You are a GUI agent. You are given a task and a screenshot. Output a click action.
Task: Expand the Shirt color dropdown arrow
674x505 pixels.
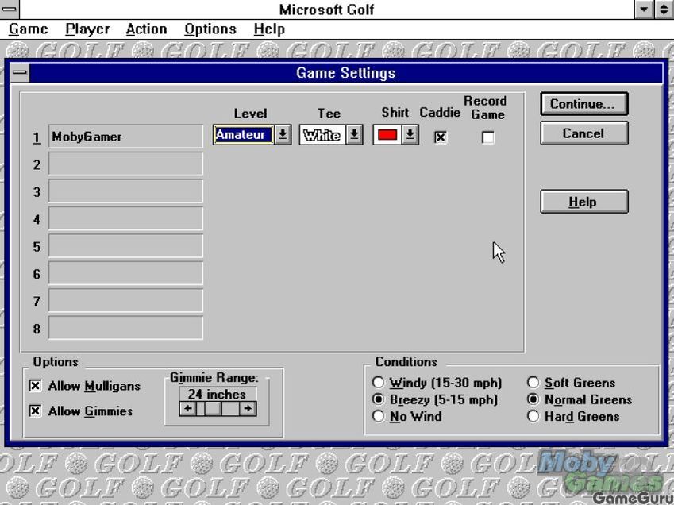pyautogui.click(x=410, y=135)
